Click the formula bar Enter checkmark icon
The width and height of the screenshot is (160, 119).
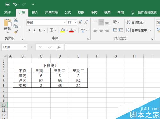pos(50,47)
